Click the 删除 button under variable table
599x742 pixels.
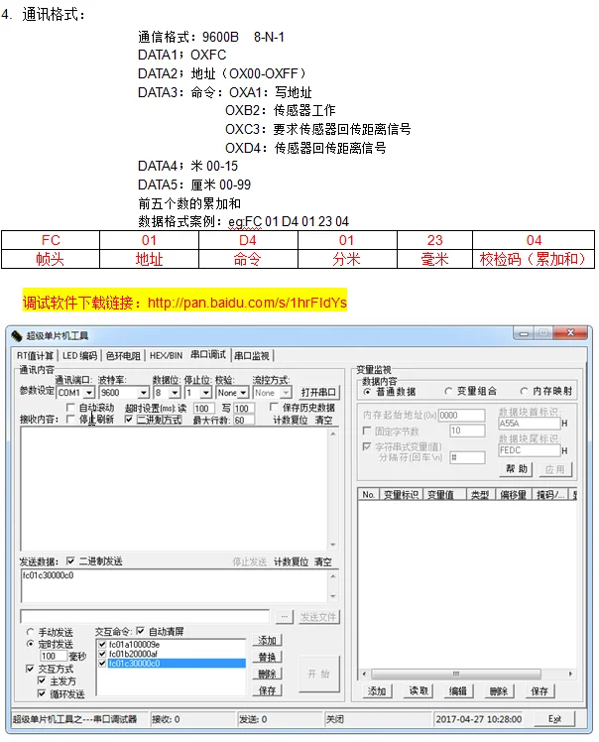[499, 691]
